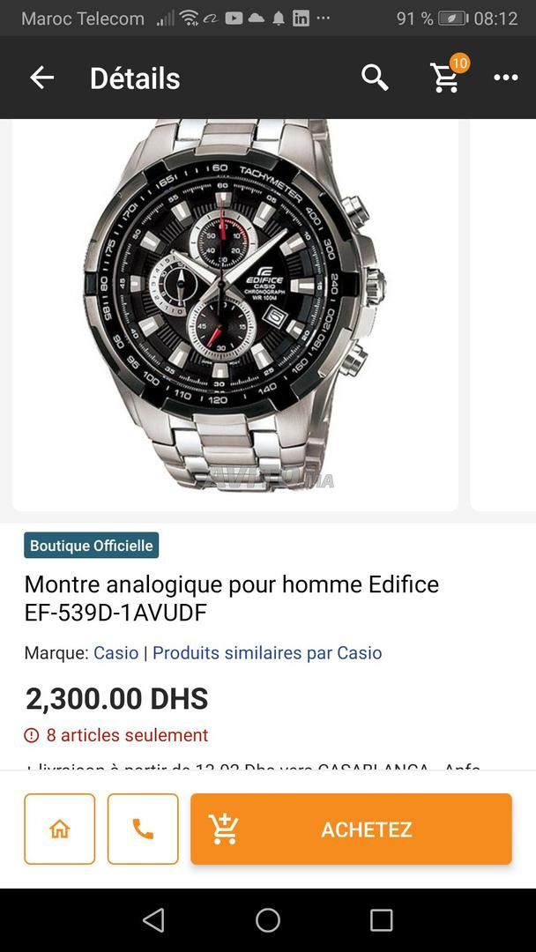Screen dimensions: 536x952
Task: Tap the next product image card edge
Action: [503, 315]
